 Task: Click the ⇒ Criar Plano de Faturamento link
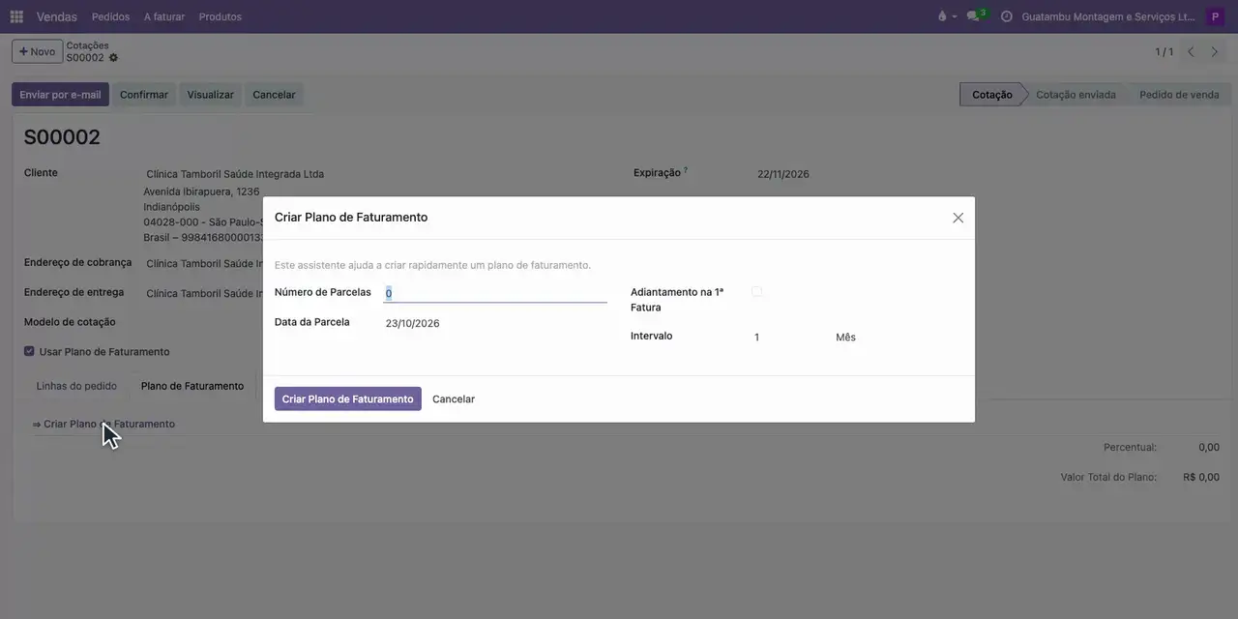[103, 425]
